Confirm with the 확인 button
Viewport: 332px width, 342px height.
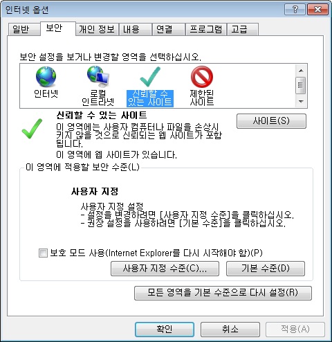tap(165, 329)
